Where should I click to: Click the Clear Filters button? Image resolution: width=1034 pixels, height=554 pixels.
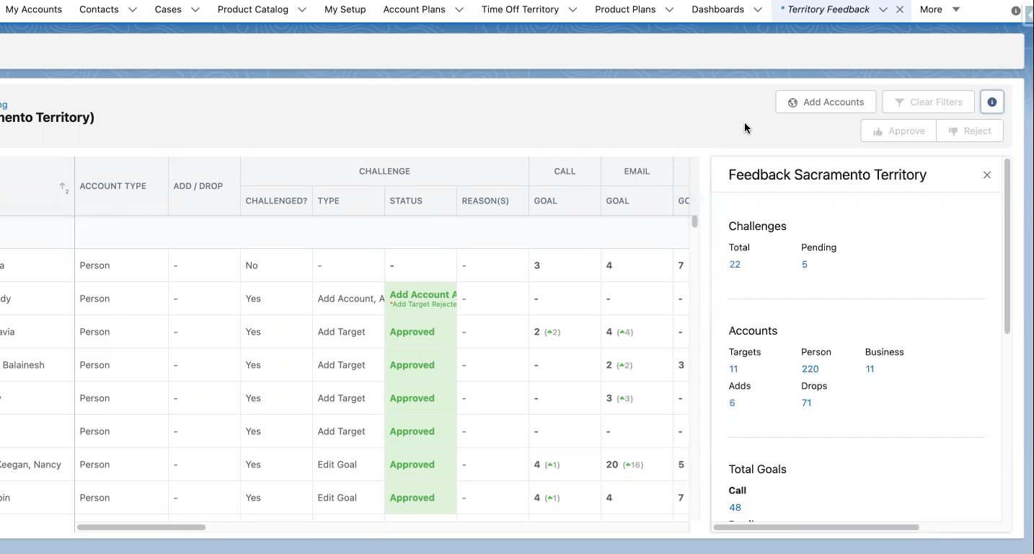(928, 102)
